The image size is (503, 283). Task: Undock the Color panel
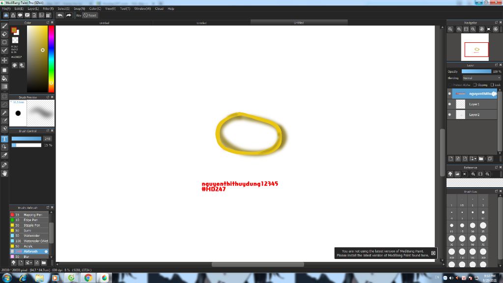coord(48,23)
